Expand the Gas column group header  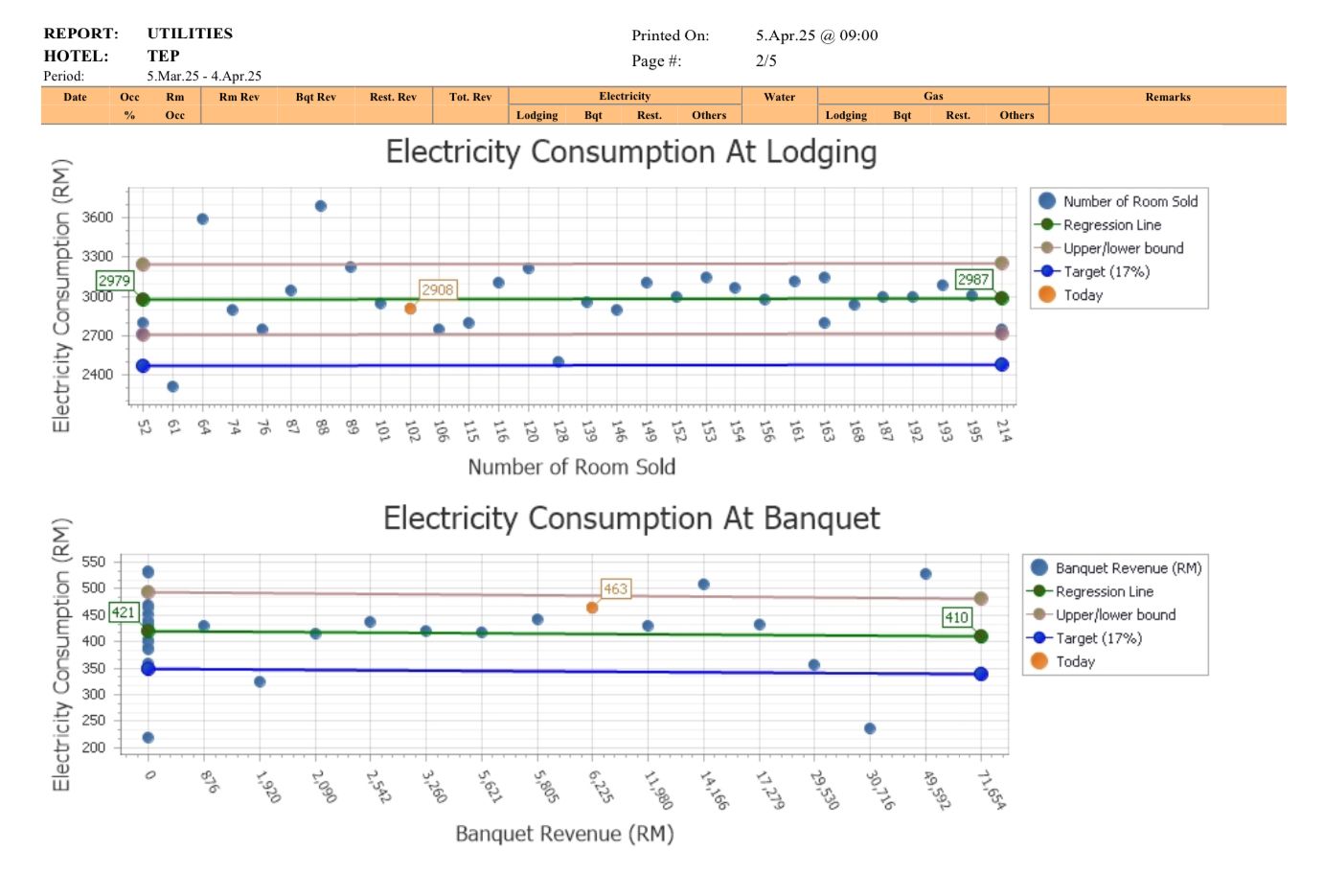[x=933, y=96]
